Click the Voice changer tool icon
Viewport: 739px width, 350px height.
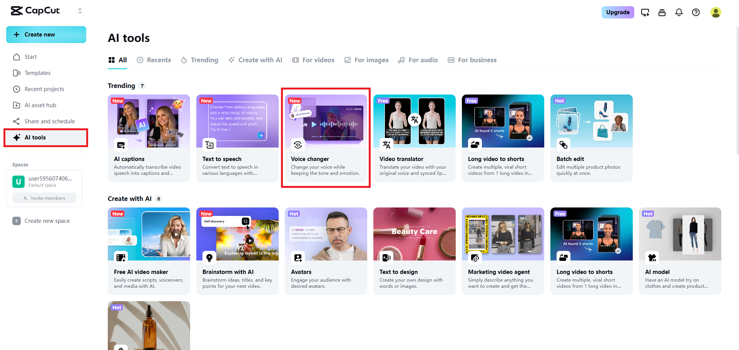[298, 145]
